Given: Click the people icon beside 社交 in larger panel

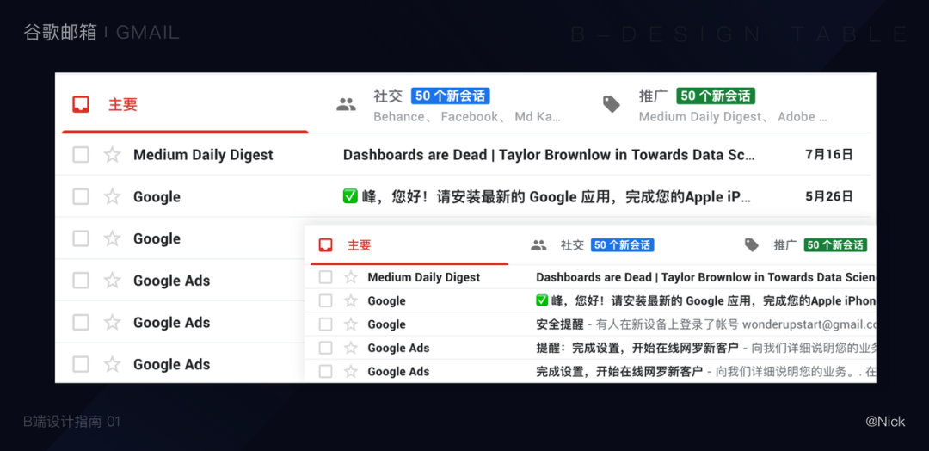Looking at the screenshot, I should pyautogui.click(x=346, y=105).
